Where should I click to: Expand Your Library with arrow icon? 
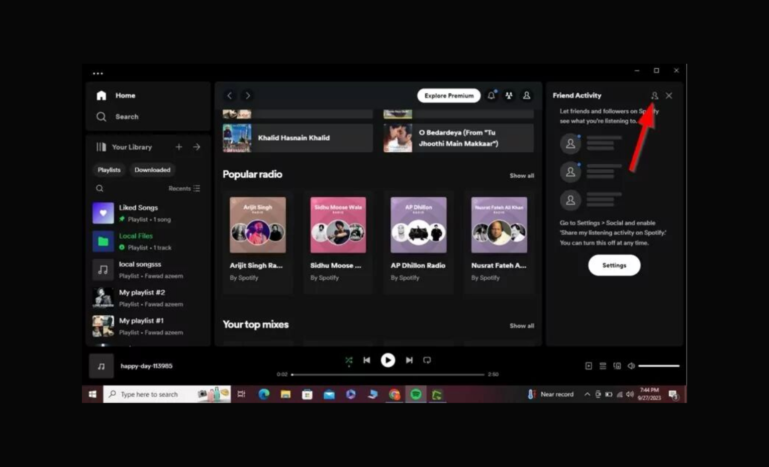[197, 147]
